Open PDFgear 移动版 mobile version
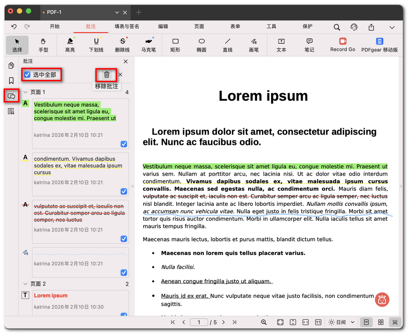Screen dimensions: 408x334 pyautogui.click(x=380, y=45)
